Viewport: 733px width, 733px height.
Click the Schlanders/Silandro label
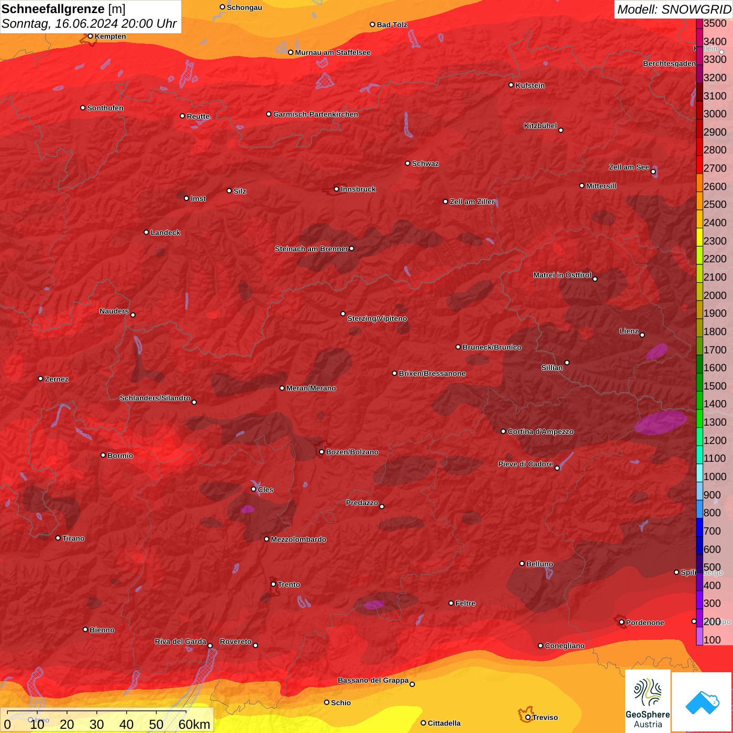155,398
